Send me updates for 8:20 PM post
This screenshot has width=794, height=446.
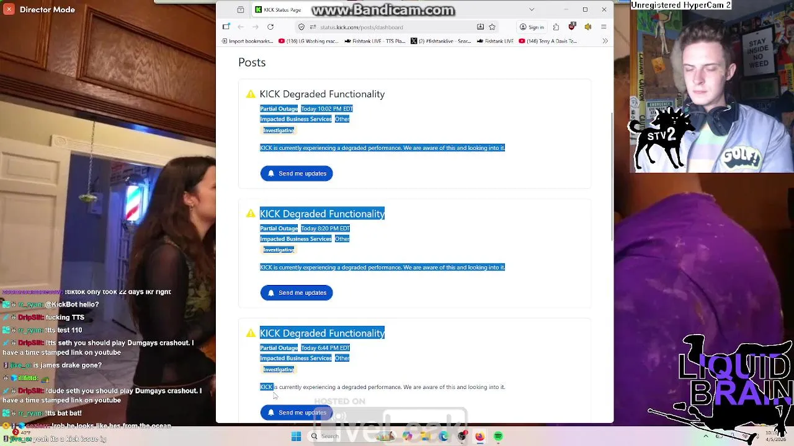tap(297, 292)
